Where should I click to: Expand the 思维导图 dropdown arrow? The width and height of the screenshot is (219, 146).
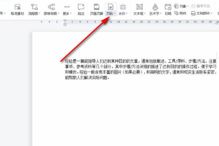pyautogui.click(x=58, y=14)
